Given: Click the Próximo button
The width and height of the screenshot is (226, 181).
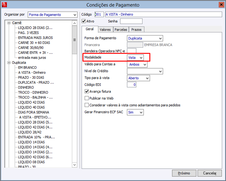Looking at the screenshot, I should point(184,173).
